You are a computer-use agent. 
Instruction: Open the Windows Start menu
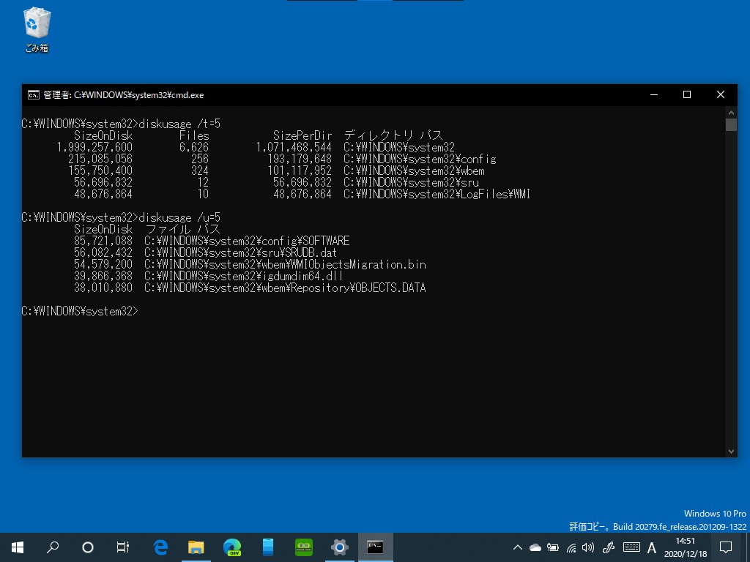click(x=18, y=547)
